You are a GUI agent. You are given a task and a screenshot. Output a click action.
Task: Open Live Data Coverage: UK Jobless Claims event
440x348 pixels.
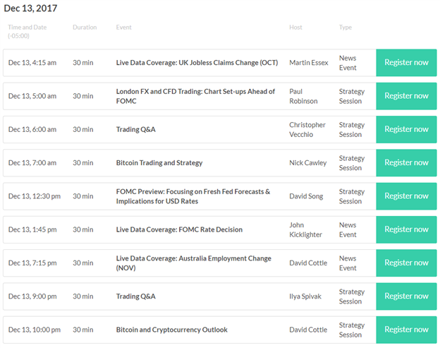click(197, 63)
